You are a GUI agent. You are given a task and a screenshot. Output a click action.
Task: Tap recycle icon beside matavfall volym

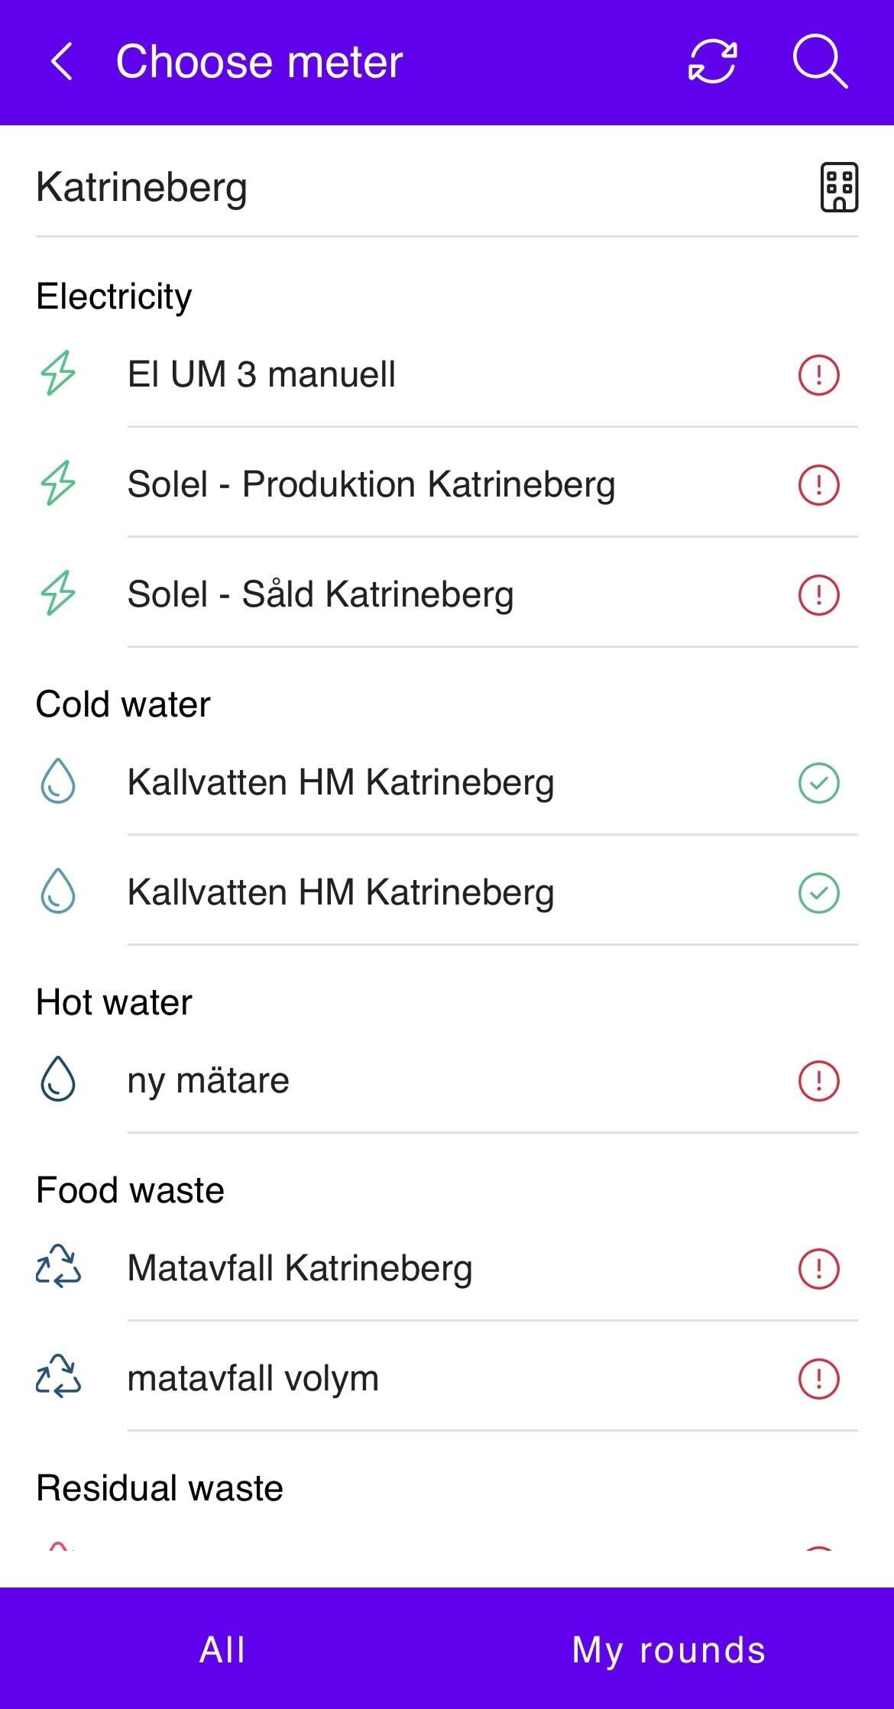click(x=58, y=1378)
